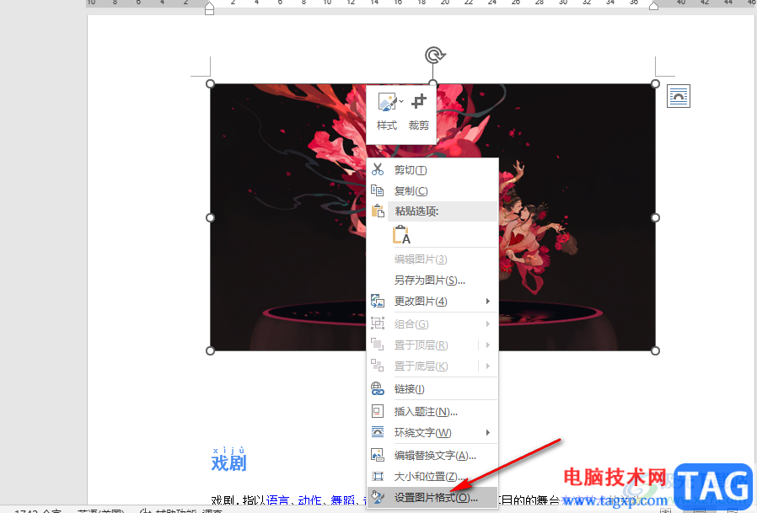The width and height of the screenshot is (757, 513).
Task: Click the top-right resize handle of picture
Action: [x=655, y=84]
